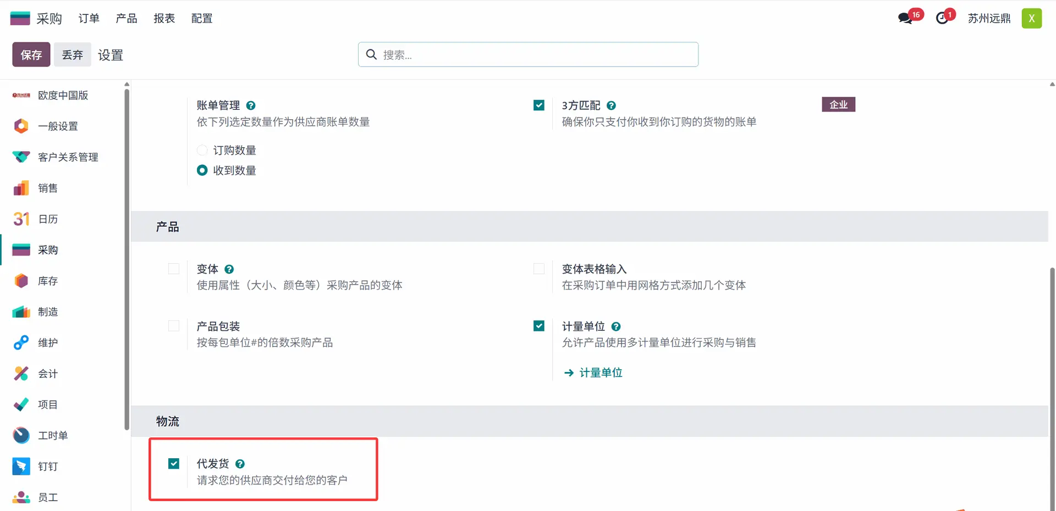Click the help icon beside 账单管理
The height and width of the screenshot is (511, 1056).
pos(251,105)
